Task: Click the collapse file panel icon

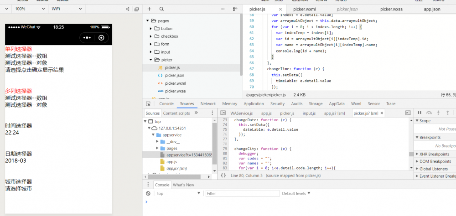Action: tap(235, 9)
